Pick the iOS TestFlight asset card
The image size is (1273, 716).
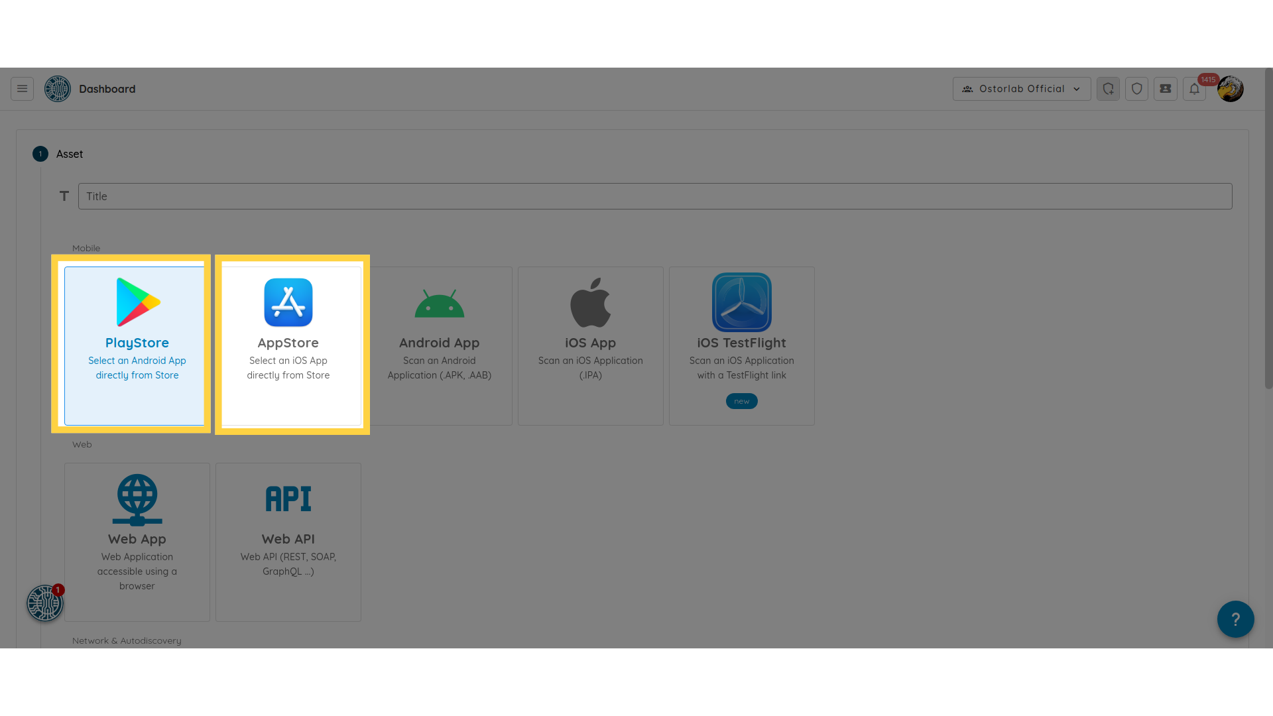pos(741,345)
